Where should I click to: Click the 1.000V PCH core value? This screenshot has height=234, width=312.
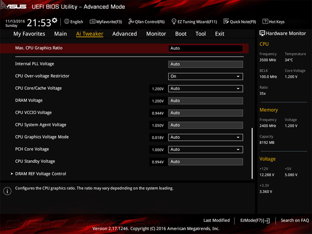158,150
